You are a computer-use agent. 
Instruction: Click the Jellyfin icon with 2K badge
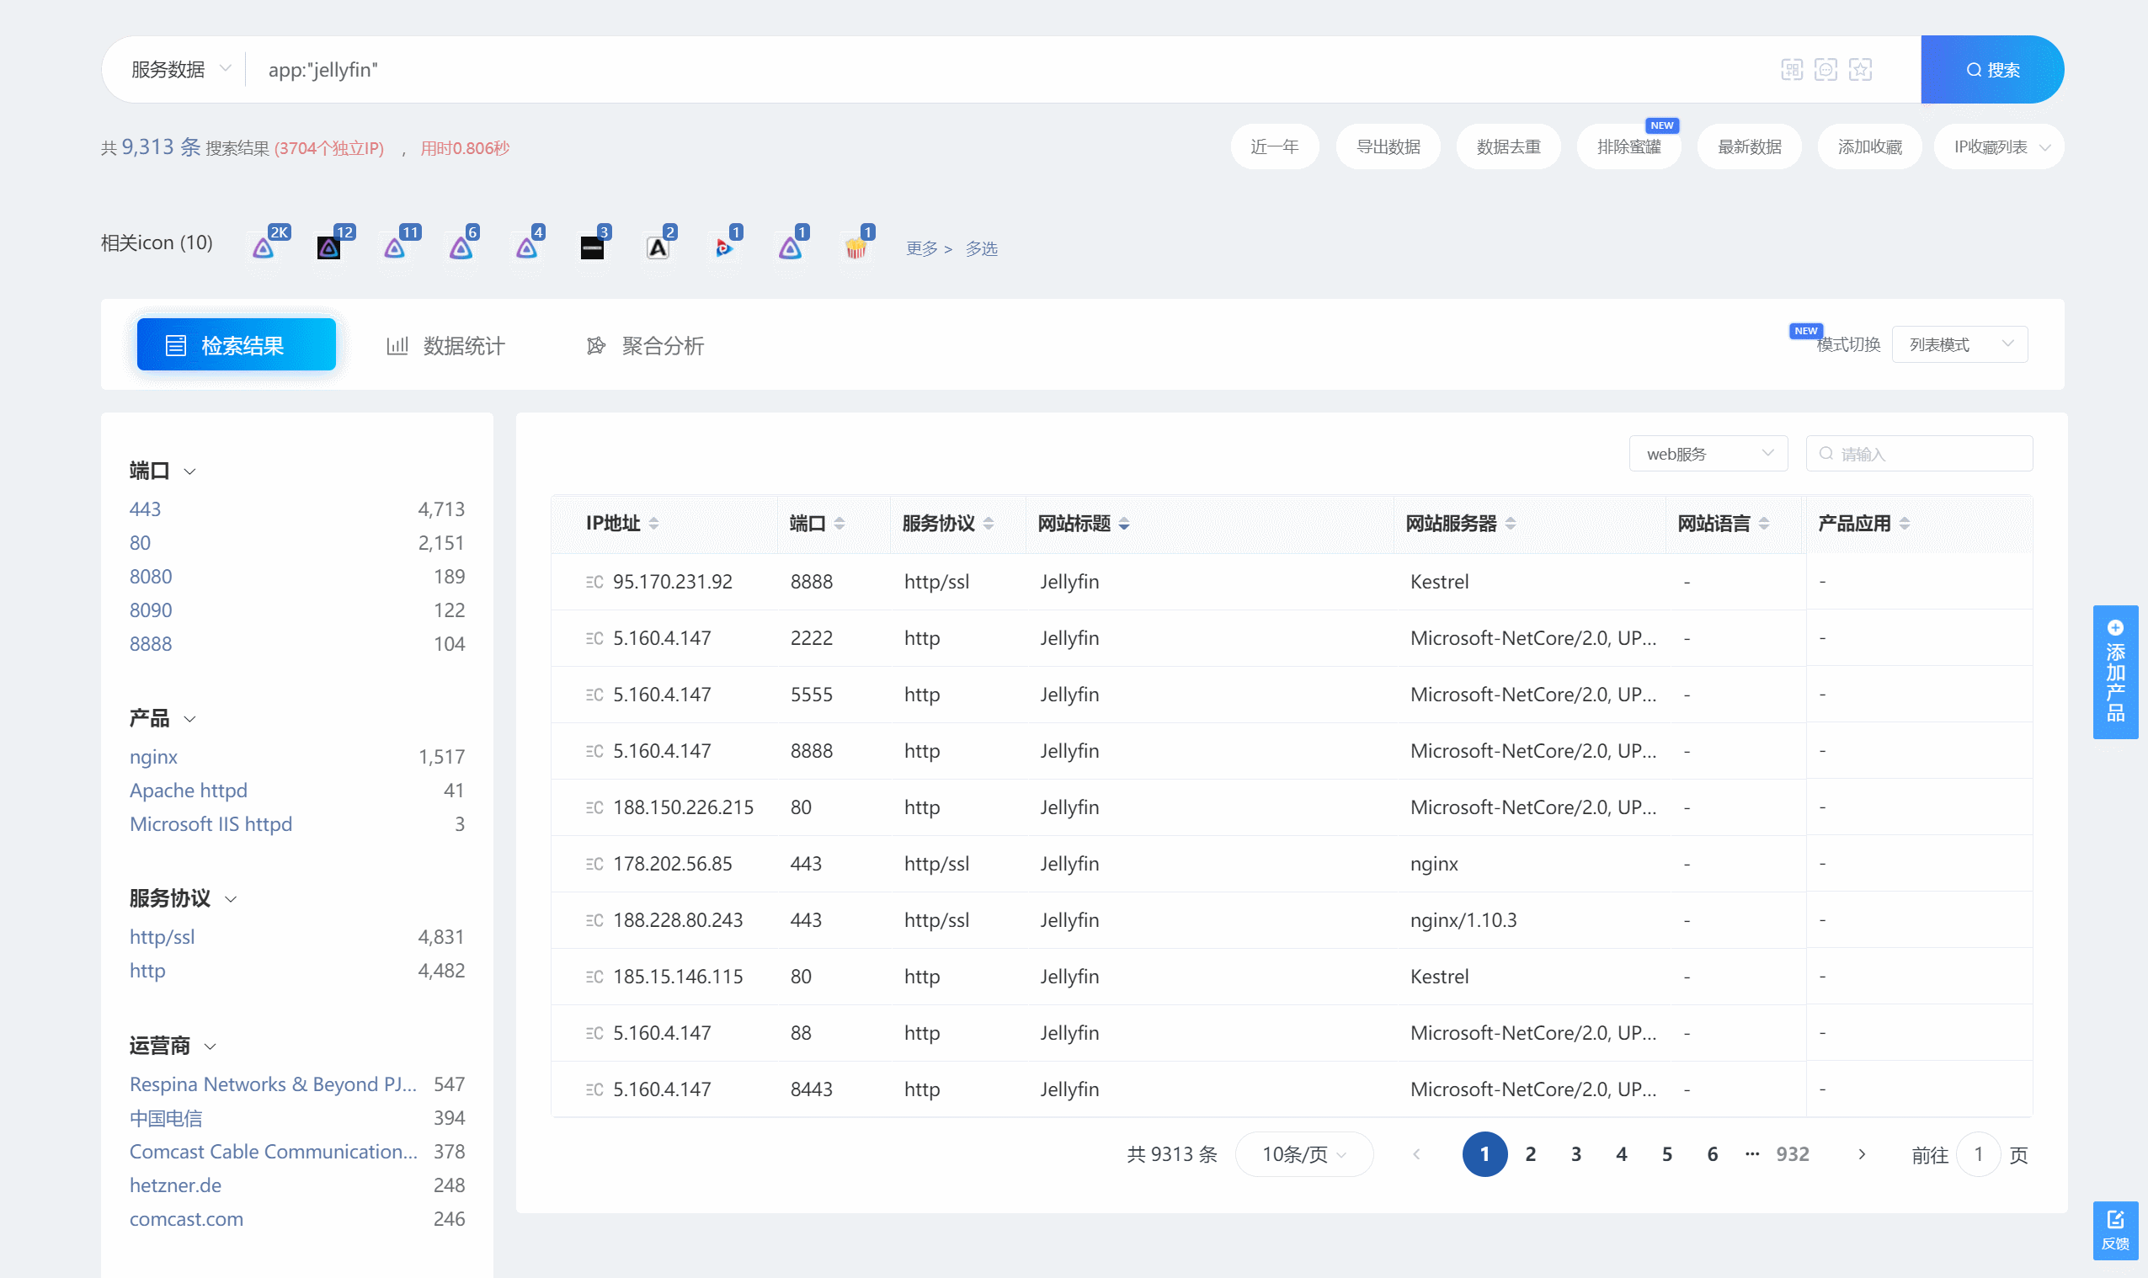point(264,249)
